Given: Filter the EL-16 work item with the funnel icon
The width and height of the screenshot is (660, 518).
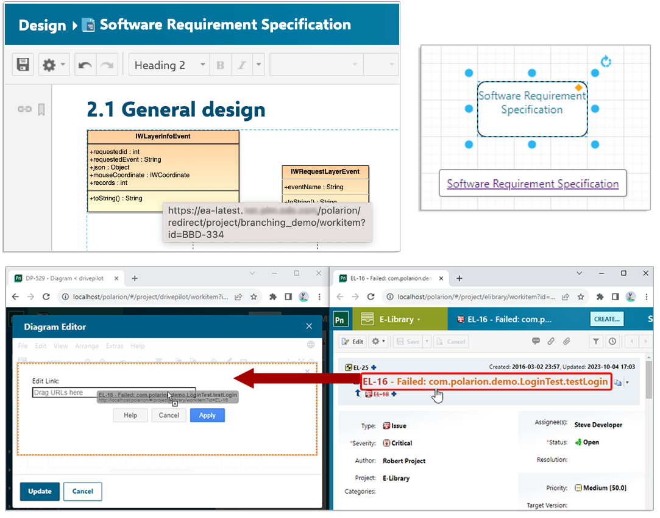Looking at the screenshot, I should (x=597, y=342).
